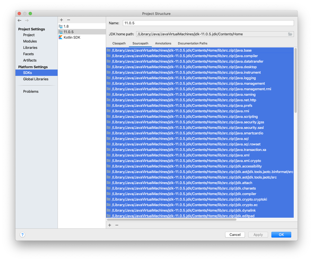Click folder icon of jdk.accessibility row
Viewport: 313px width, 261px height.
(x=109, y=166)
